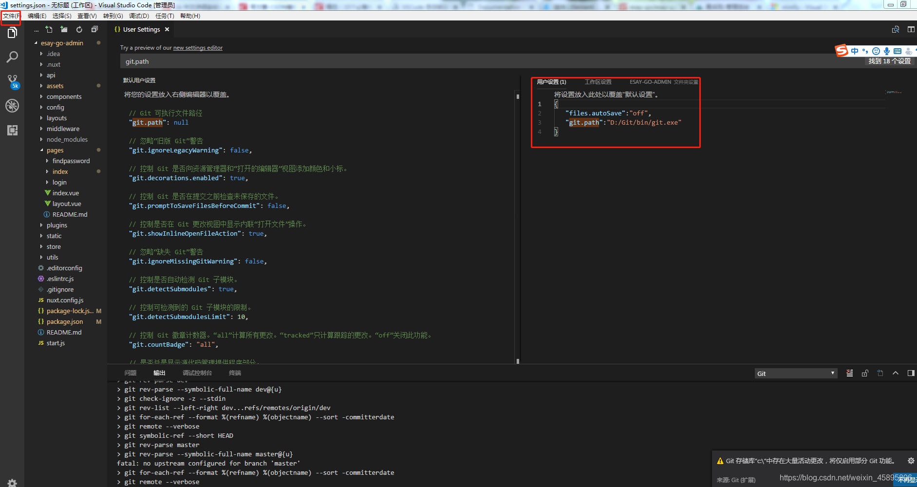Open the Git output channel dropdown
917x487 pixels.
pyautogui.click(x=796, y=374)
